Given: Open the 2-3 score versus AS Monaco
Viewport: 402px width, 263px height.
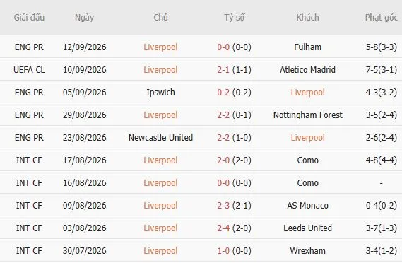Looking at the screenshot, I should pos(223,206).
